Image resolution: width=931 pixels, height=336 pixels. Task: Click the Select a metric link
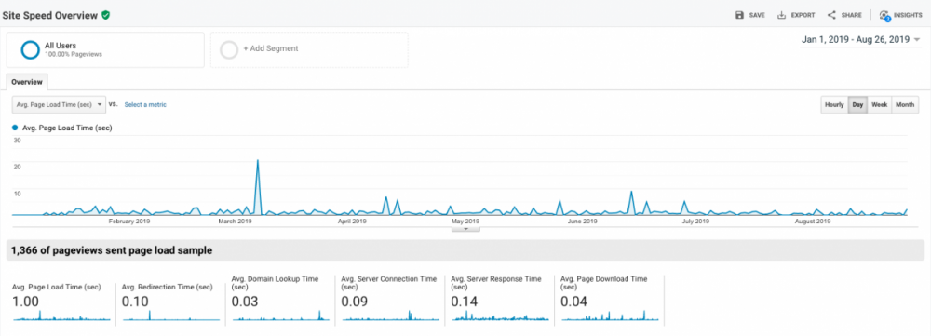pos(145,104)
